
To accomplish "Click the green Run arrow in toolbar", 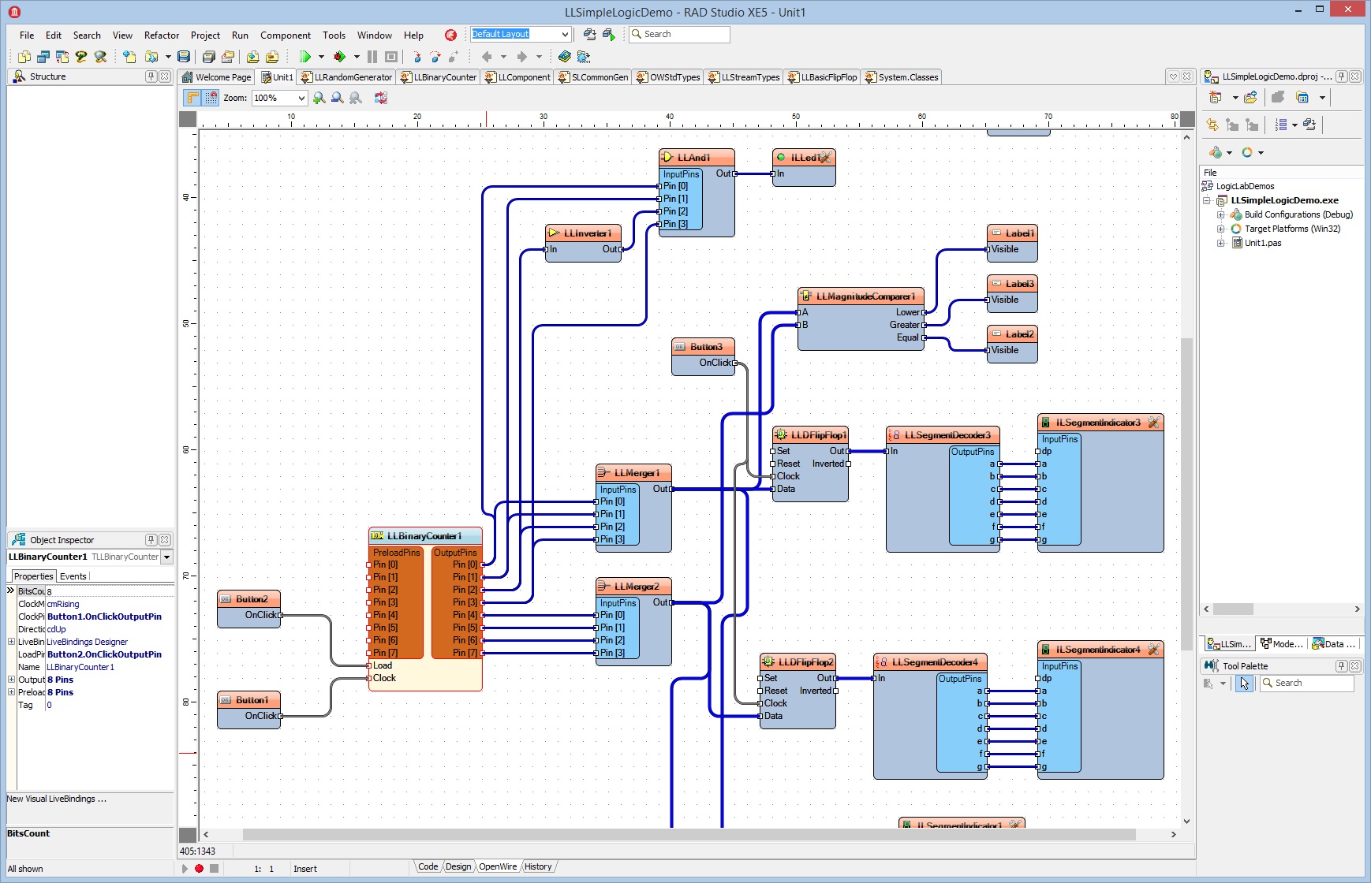I will [304, 57].
